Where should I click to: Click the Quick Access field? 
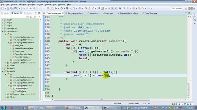pos(176,8)
